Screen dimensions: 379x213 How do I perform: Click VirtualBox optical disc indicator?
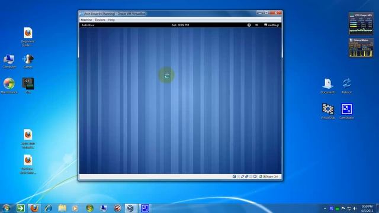coord(239,176)
